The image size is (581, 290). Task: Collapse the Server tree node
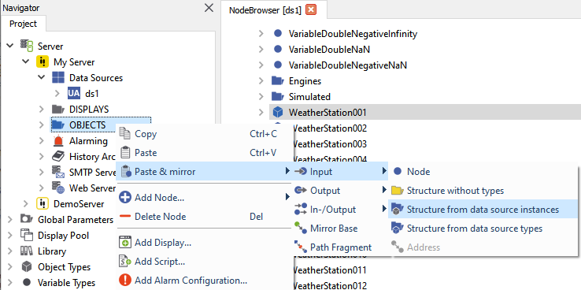pyautogui.click(x=10, y=46)
